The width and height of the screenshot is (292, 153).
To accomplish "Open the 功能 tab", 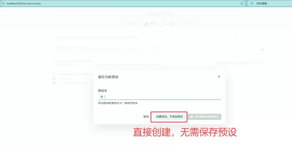I will (169, 24).
